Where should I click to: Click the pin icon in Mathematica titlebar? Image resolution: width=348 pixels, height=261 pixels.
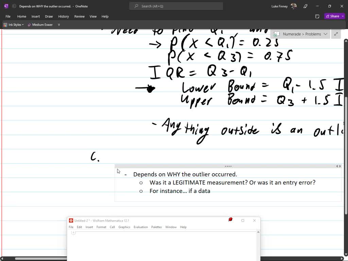[x=230, y=220]
